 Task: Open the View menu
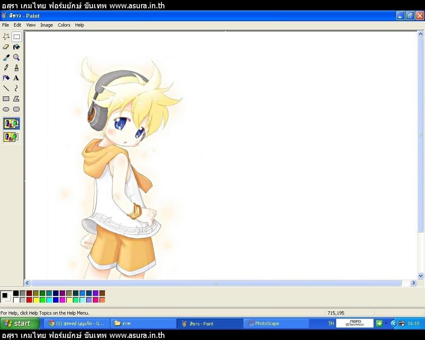(x=31, y=25)
